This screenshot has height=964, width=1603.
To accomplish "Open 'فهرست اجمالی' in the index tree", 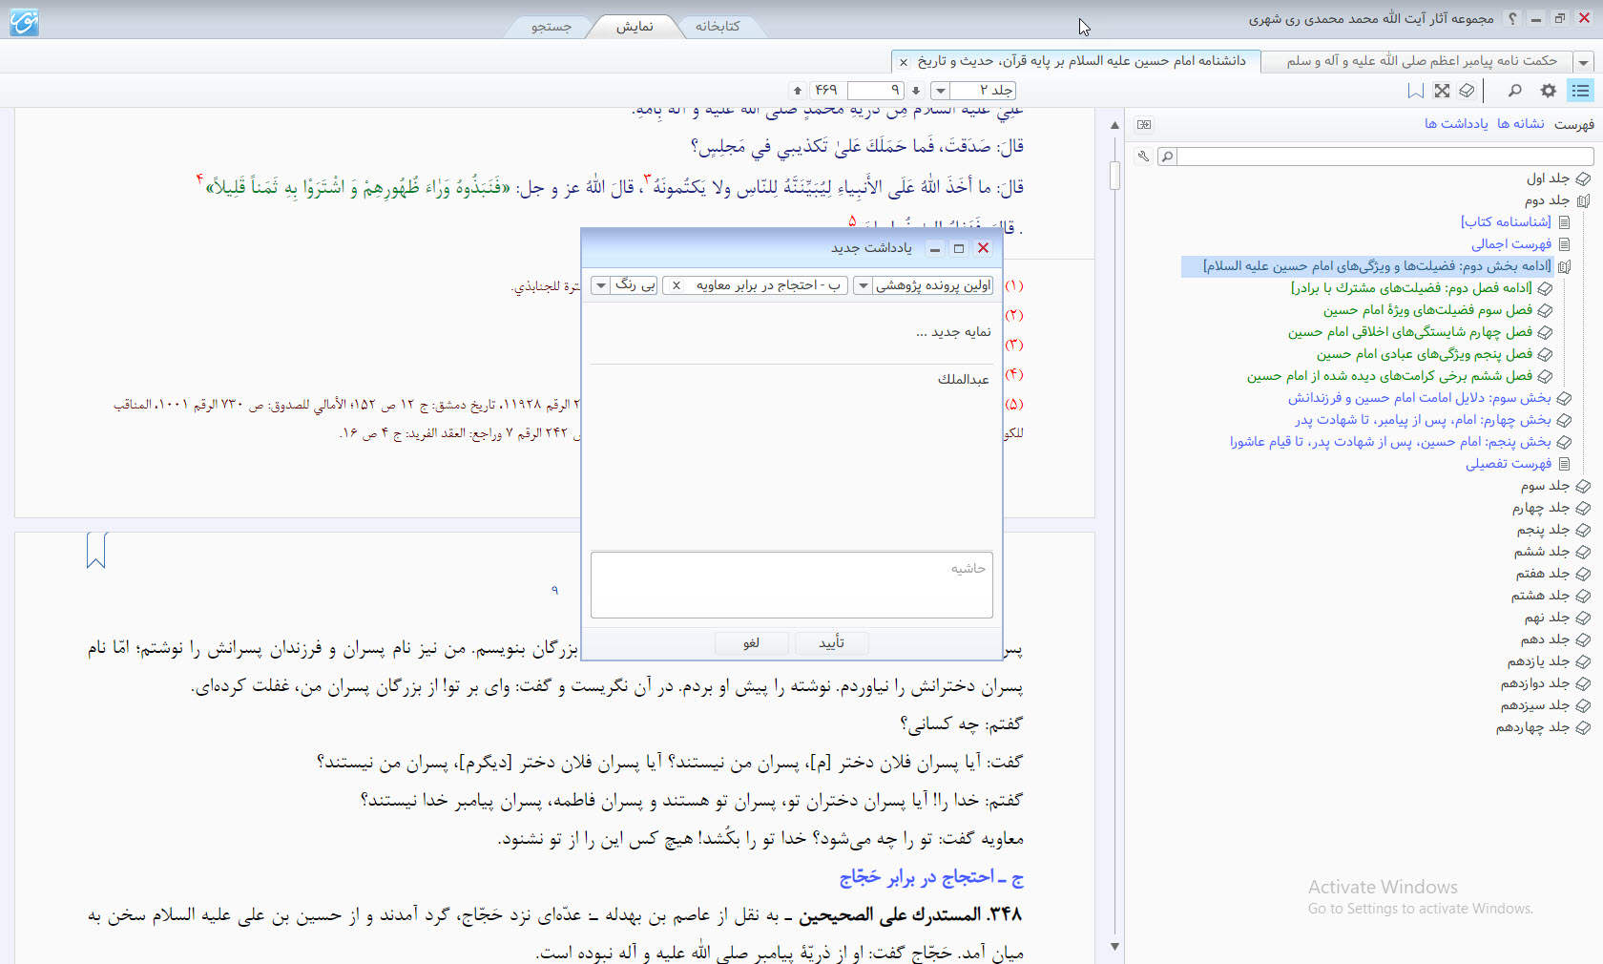I will [x=1511, y=244].
